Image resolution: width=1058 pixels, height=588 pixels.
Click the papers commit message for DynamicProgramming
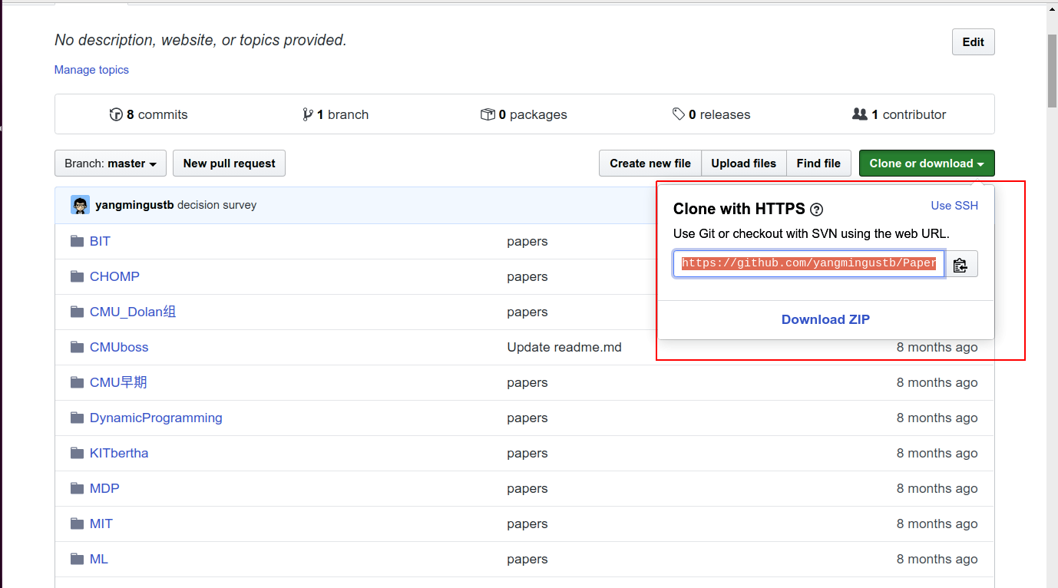[527, 418]
